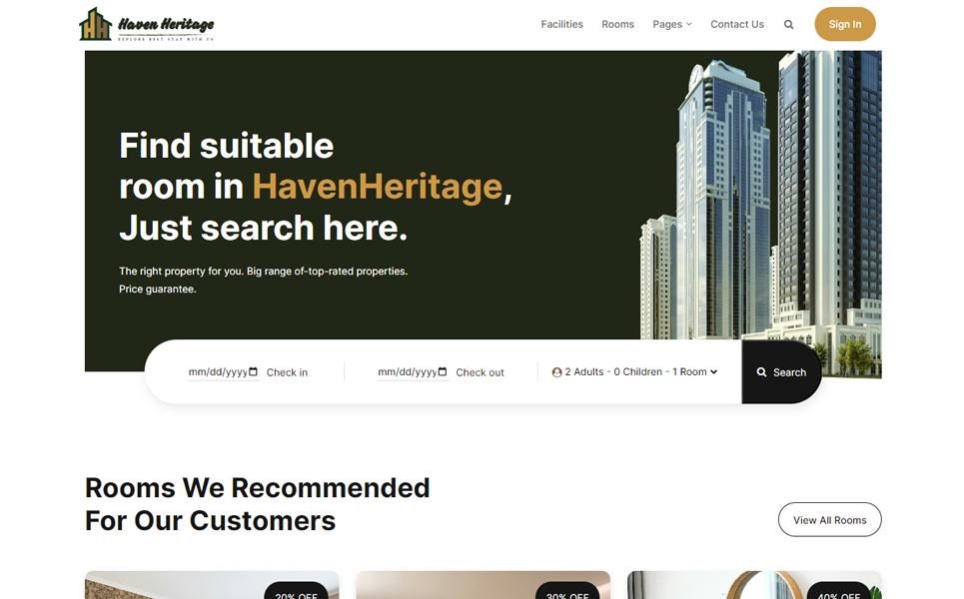Screen dimensions: 964x599
Task: Select the 20% OFF room card
Action: click(x=212, y=585)
